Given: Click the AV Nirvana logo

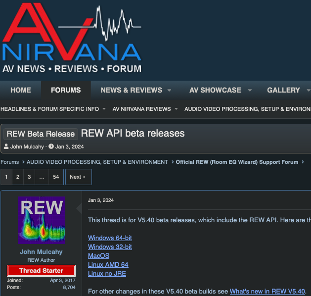Looking at the screenshot, I should [x=72, y=38].
